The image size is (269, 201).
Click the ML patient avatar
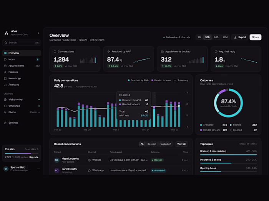click(x=57, y=160)
